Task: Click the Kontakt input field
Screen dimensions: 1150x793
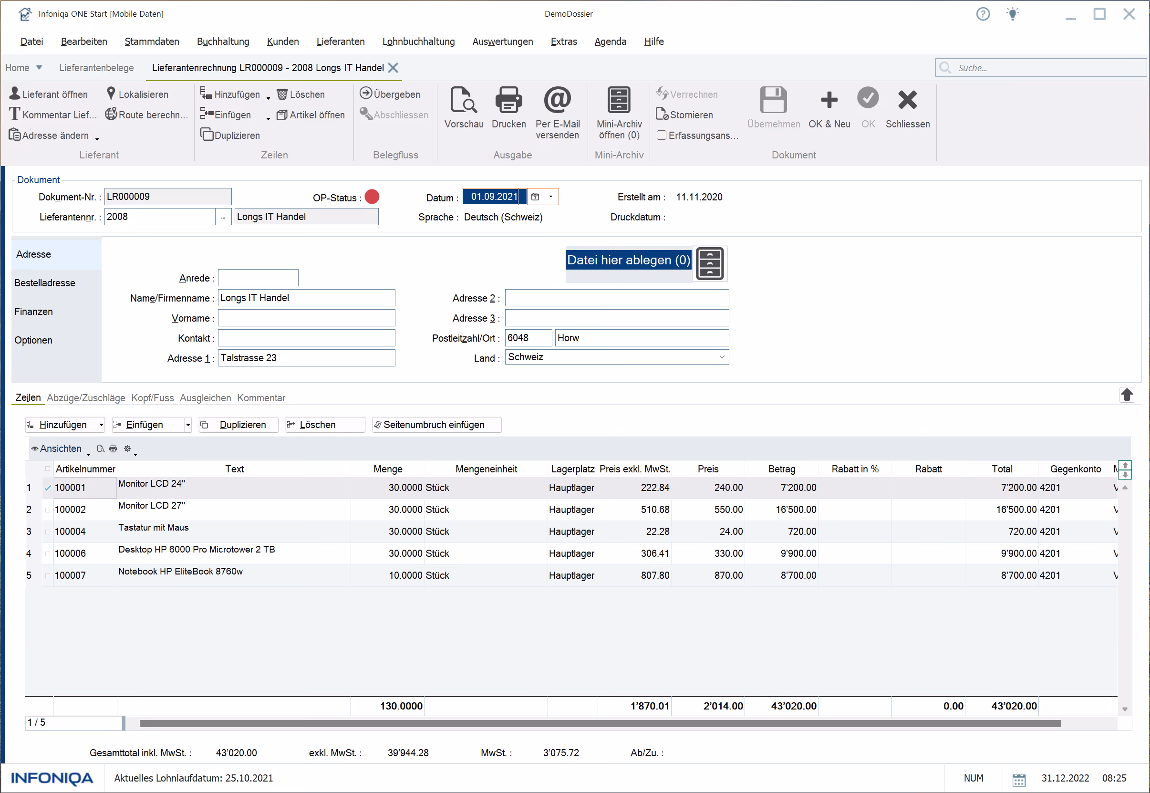Action: pyautogui.click(x=307, y=338)
